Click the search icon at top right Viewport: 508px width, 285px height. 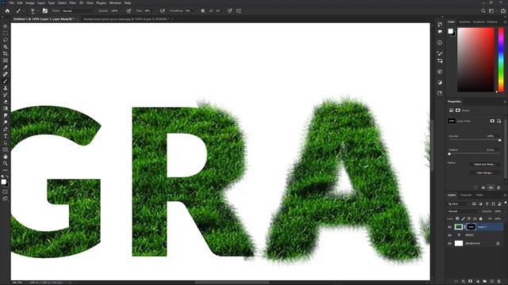483,10
